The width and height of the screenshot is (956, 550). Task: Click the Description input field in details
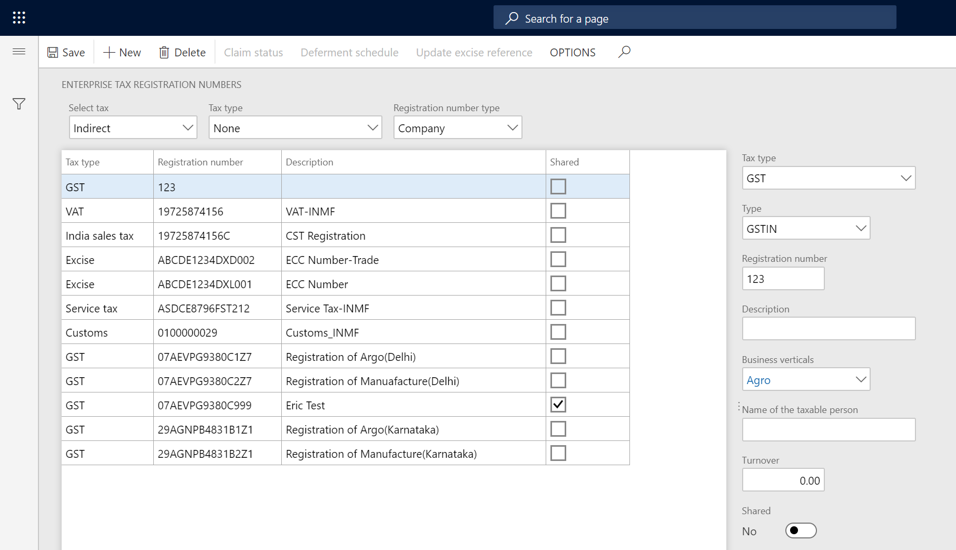pos(829,329)
